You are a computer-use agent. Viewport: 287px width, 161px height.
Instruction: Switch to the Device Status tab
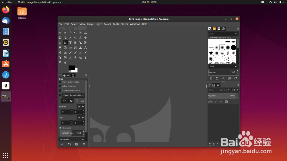coord(64,75)
